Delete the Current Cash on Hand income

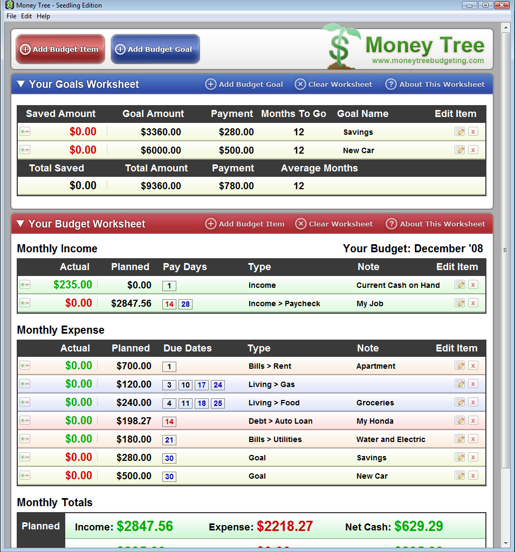pyautogui.click(x=473, y=285)
